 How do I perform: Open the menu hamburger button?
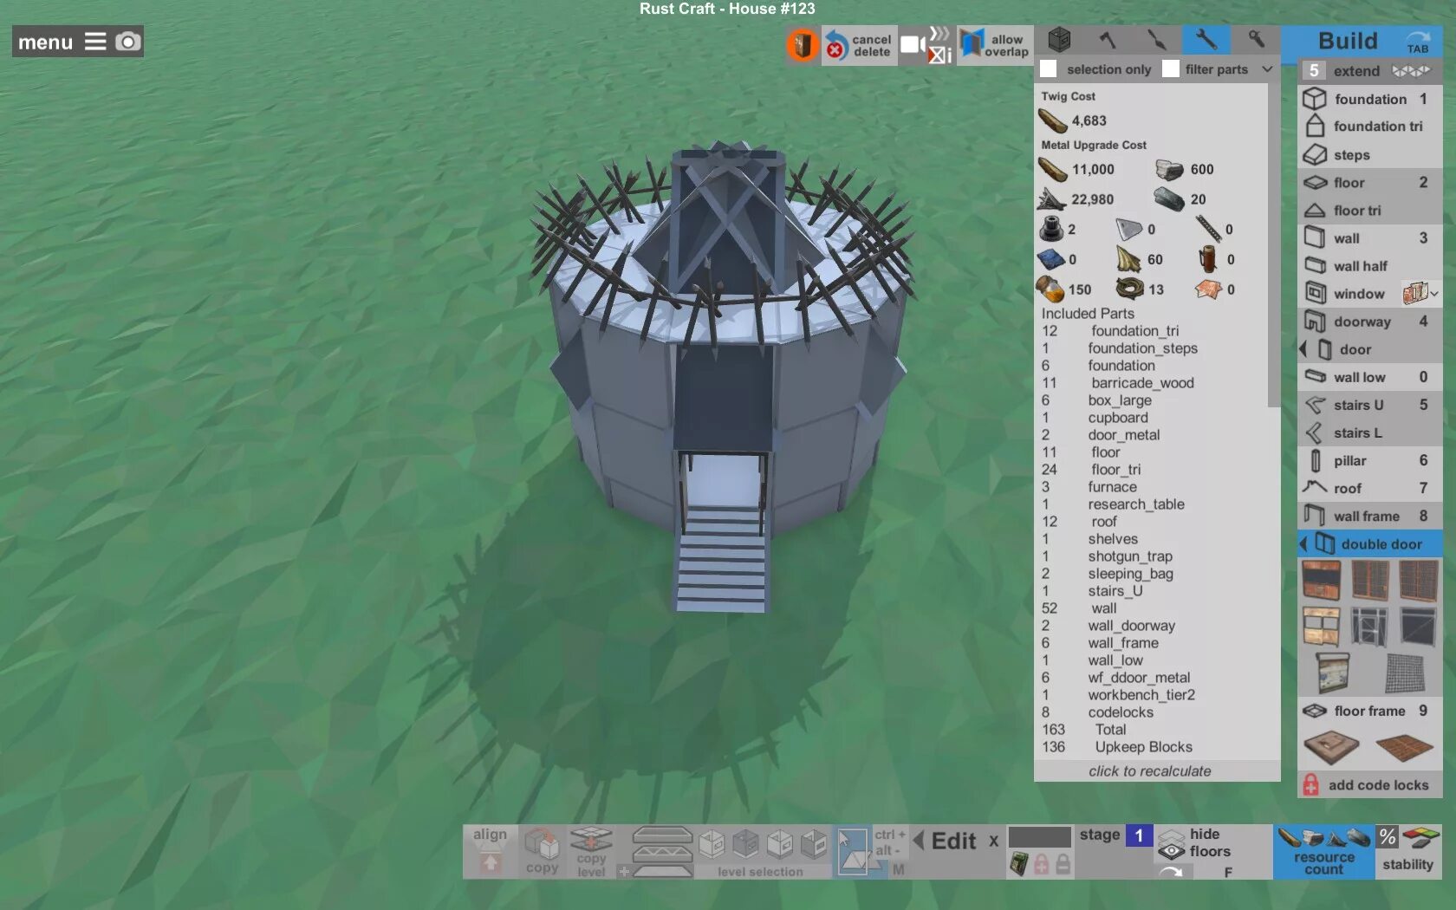pyautogui.click(x=95, y=42)
